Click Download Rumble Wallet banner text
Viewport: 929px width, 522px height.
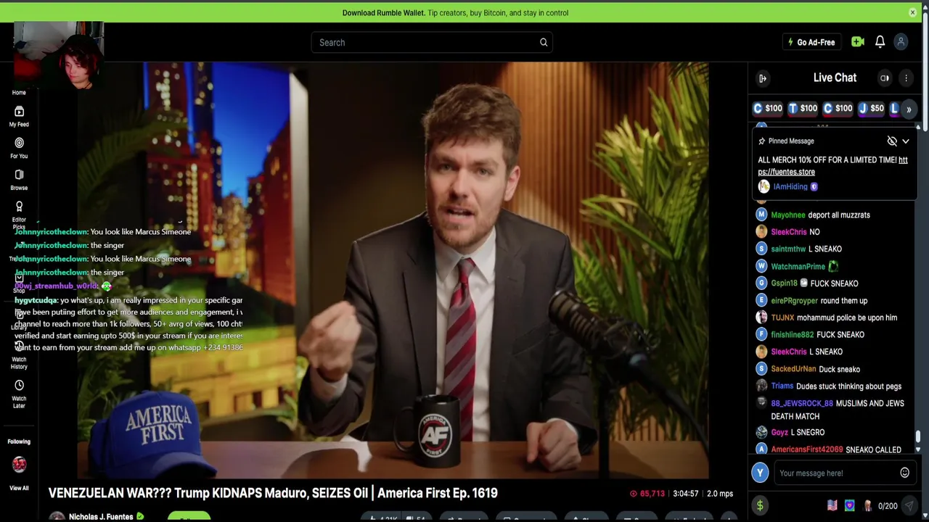tap(455, 12)
